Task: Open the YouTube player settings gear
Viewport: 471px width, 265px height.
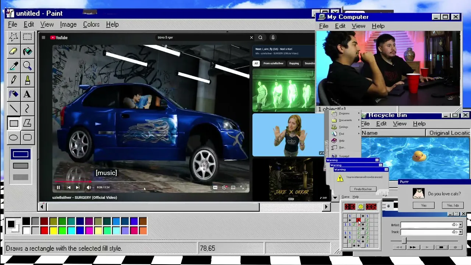Action: pyautogui.click(x=224, y=187)
